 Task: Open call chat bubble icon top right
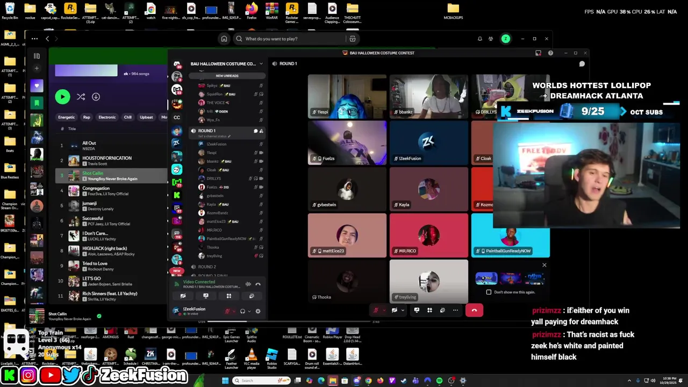[582, 64]
